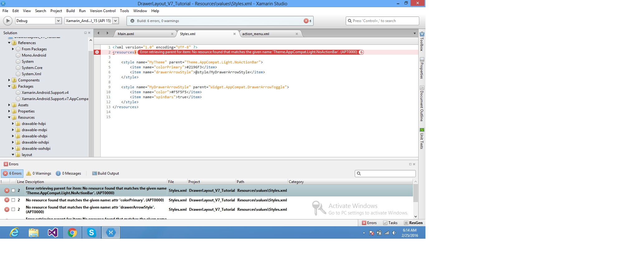Navigate back with the left arrow in editor

click(98, 33)
